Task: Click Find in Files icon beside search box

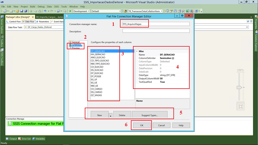Action: pos(125,11)
